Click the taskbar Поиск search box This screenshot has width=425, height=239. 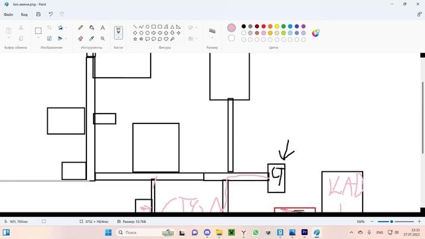point(145,232)
